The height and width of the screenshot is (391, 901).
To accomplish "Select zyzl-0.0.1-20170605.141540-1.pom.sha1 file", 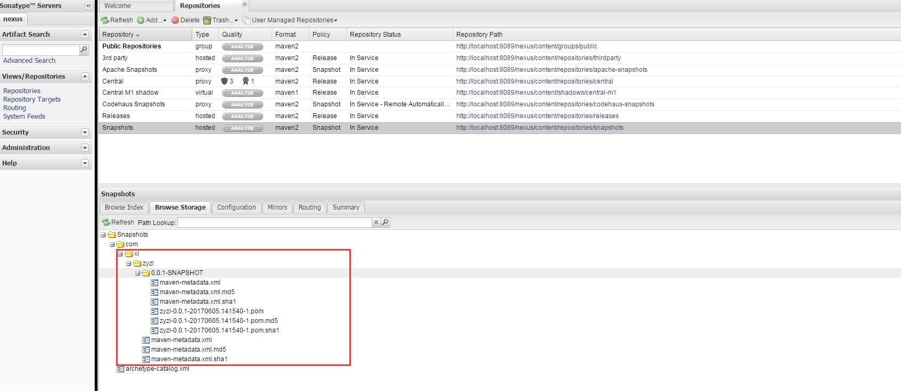I will (219, 330).
